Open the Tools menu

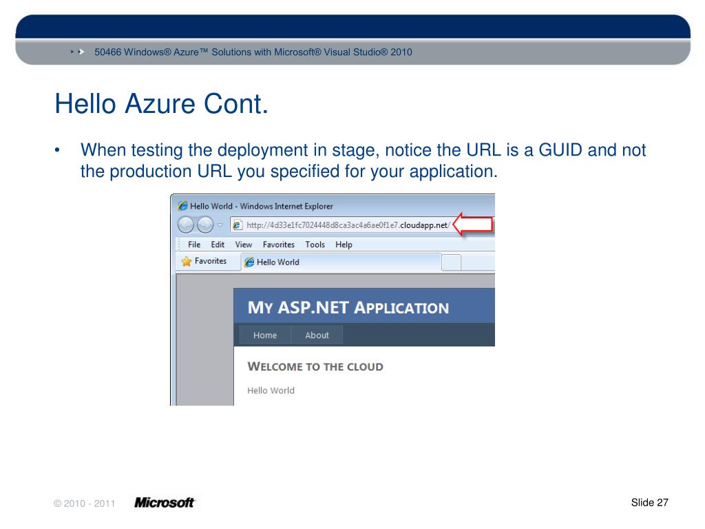(315, 245)
